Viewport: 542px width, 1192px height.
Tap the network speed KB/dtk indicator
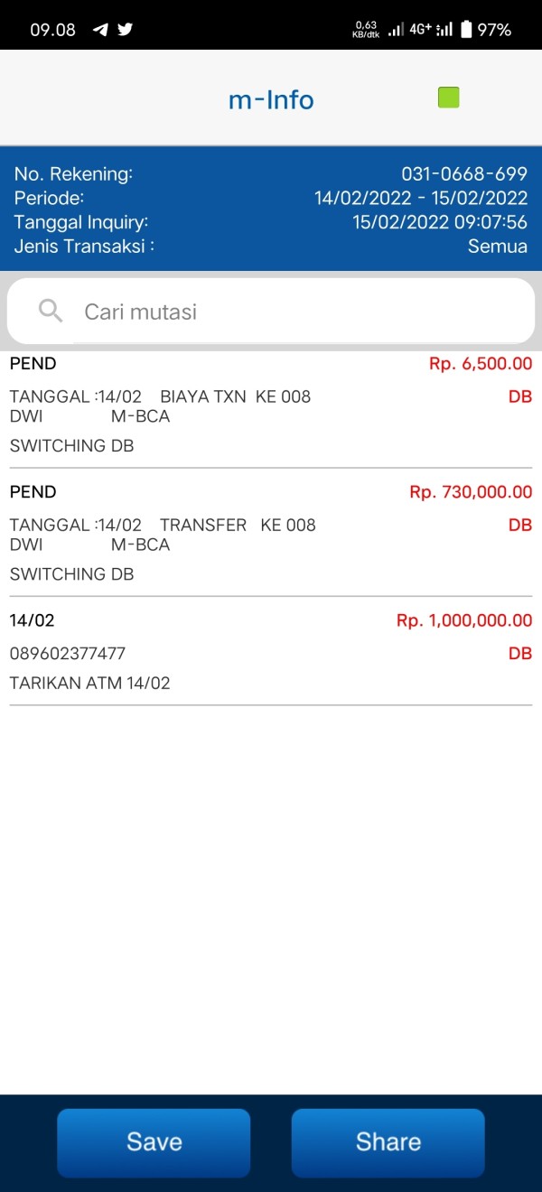pyautogui.click(x=366, y=30)
